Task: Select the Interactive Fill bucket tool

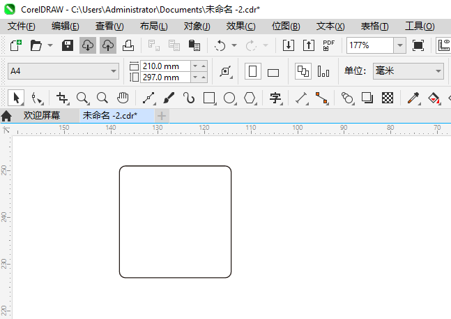Action: coord(434,98)
